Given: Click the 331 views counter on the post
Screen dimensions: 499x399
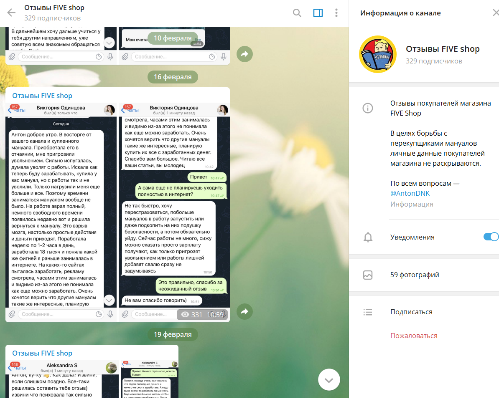Looking at the screenshot, I should [x=192, y=315].
